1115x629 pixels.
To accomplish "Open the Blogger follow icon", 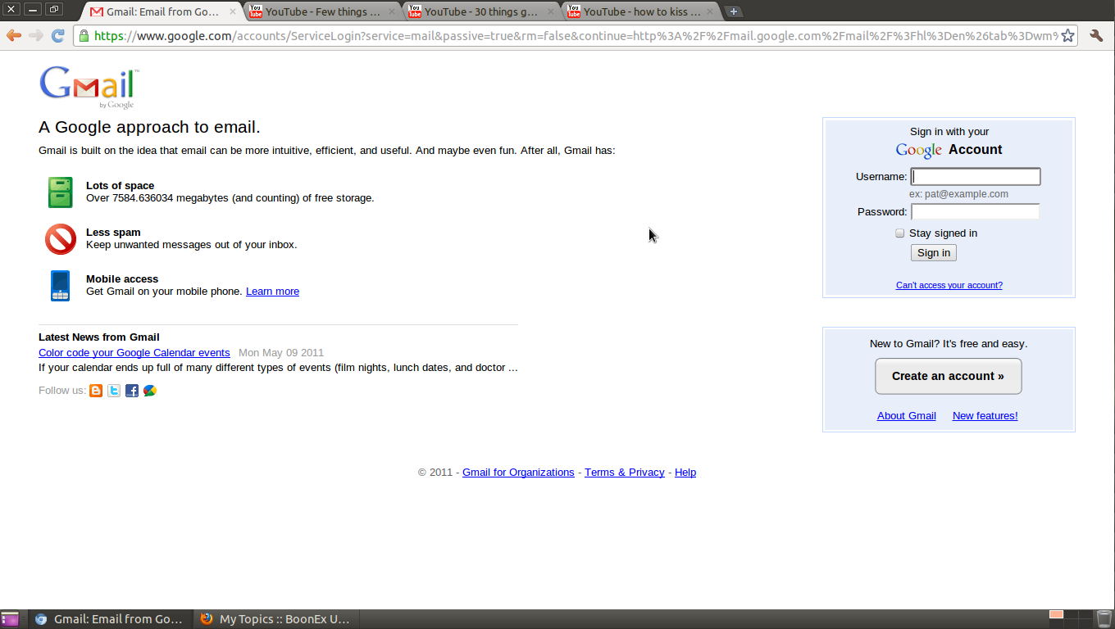I will click(x=96, y=391).
